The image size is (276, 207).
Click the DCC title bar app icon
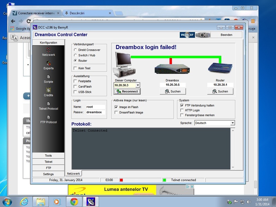tap(35, 27)
